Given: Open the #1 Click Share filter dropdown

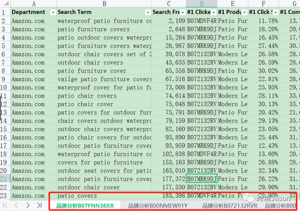Looking at the screenshot, I should (275, 12).
